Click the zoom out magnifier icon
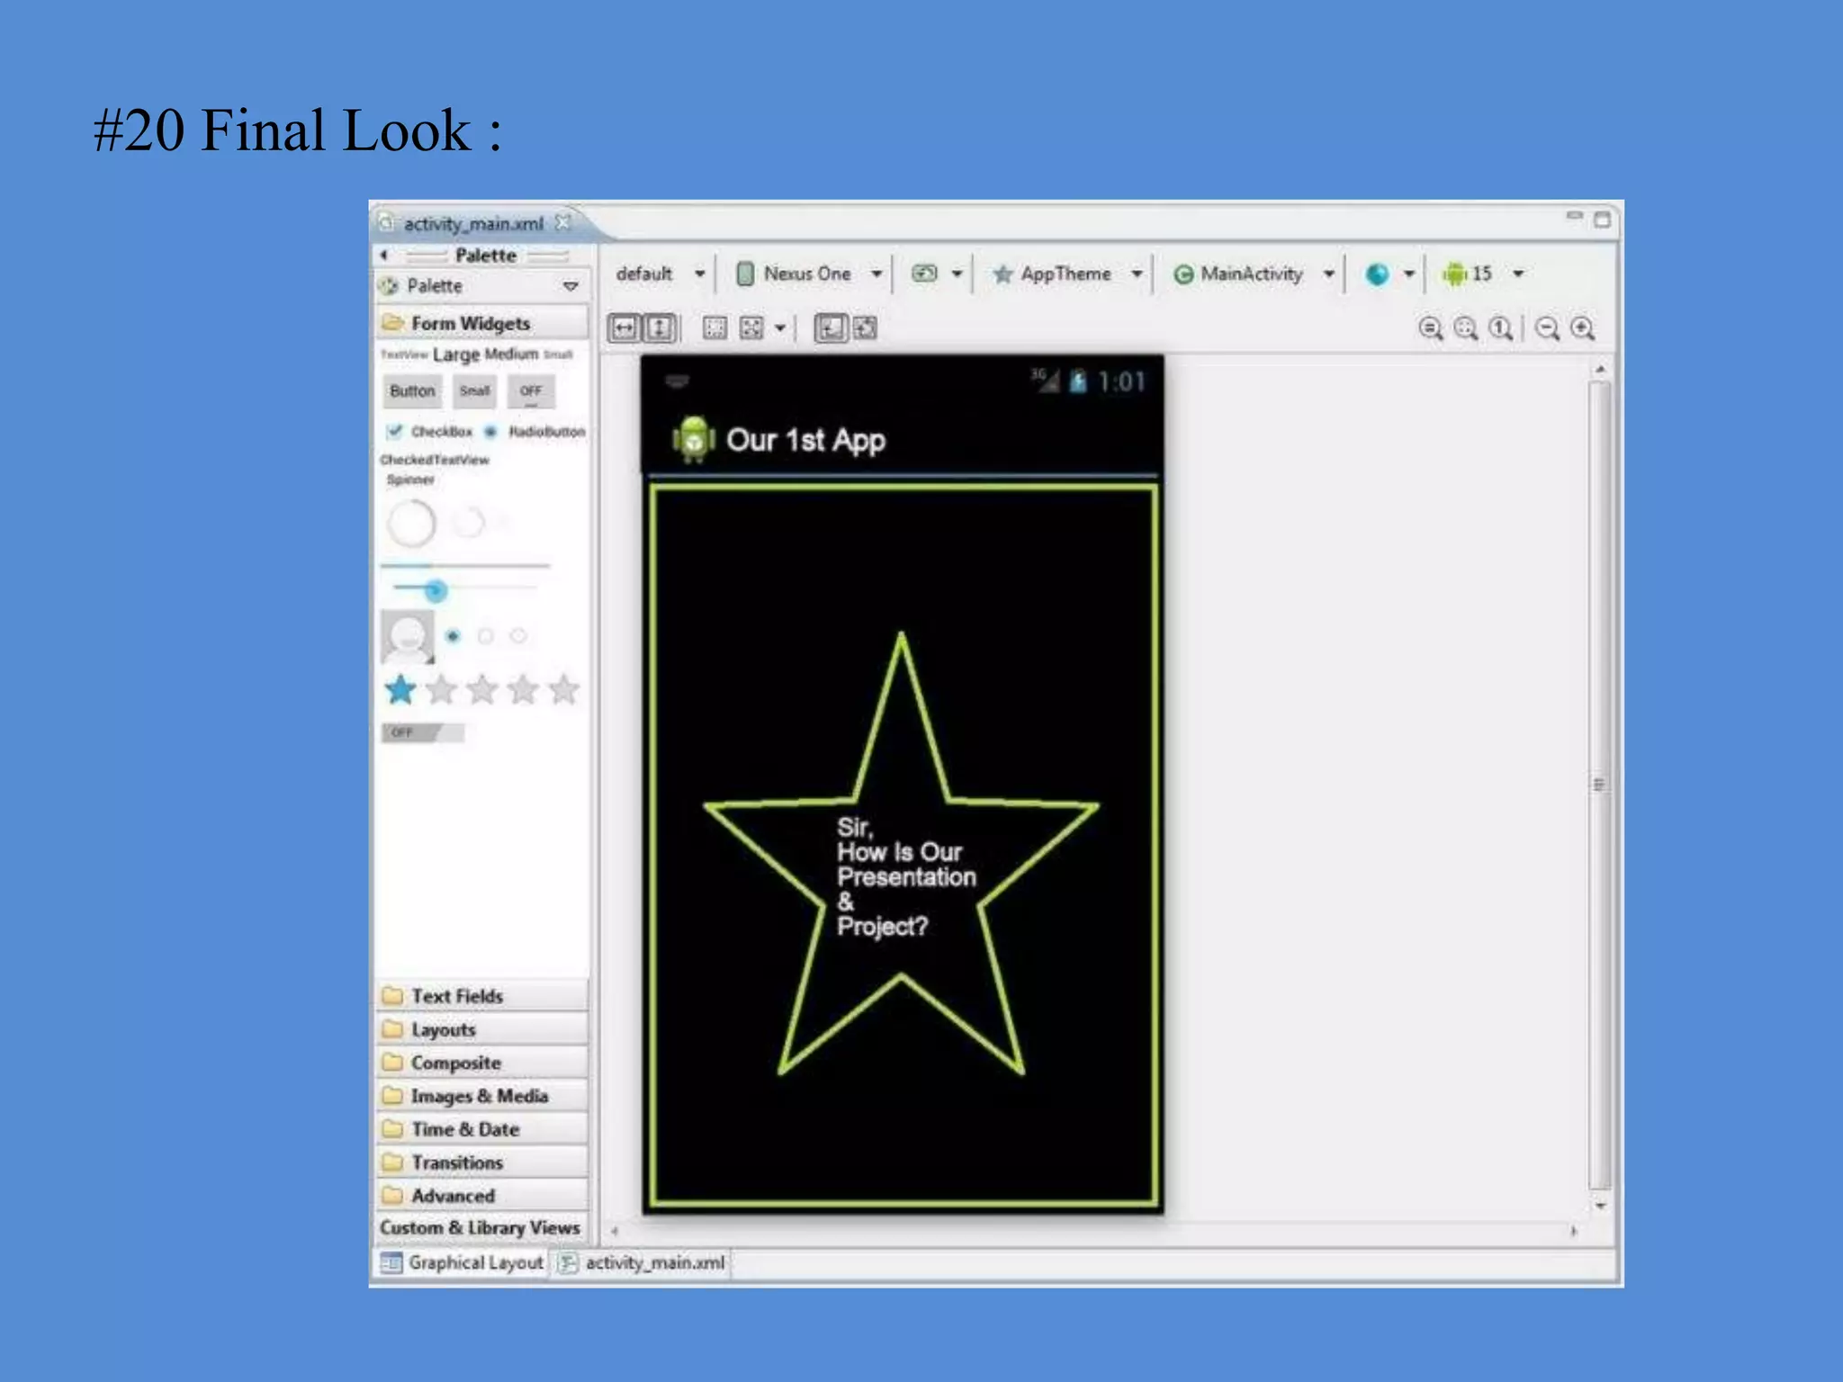Image resolution: width=1843 pixels, height=1382 pixels. click(x=1547, y=328)
